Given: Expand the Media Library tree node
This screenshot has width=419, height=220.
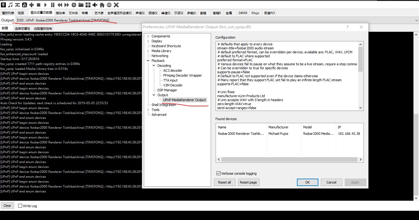Looking at the screenshot, I should (148, 51).
